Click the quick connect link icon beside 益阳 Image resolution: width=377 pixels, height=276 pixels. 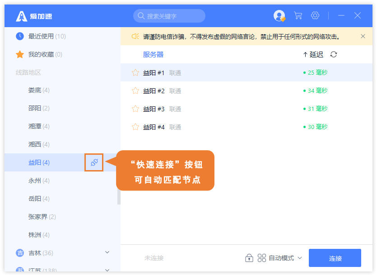click(x=94, y=162)
